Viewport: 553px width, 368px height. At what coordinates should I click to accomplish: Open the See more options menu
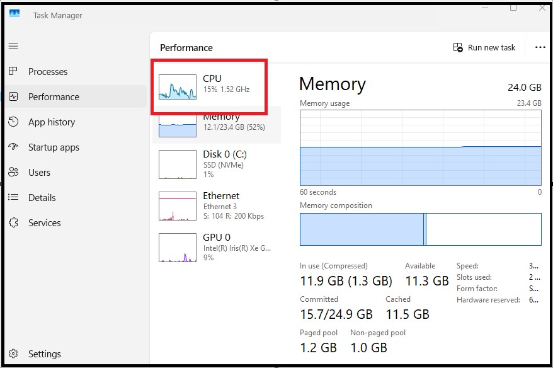click(540, 47)
